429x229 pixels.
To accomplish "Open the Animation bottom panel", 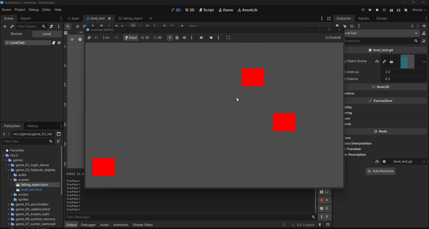I will click(x=121, y=225).
